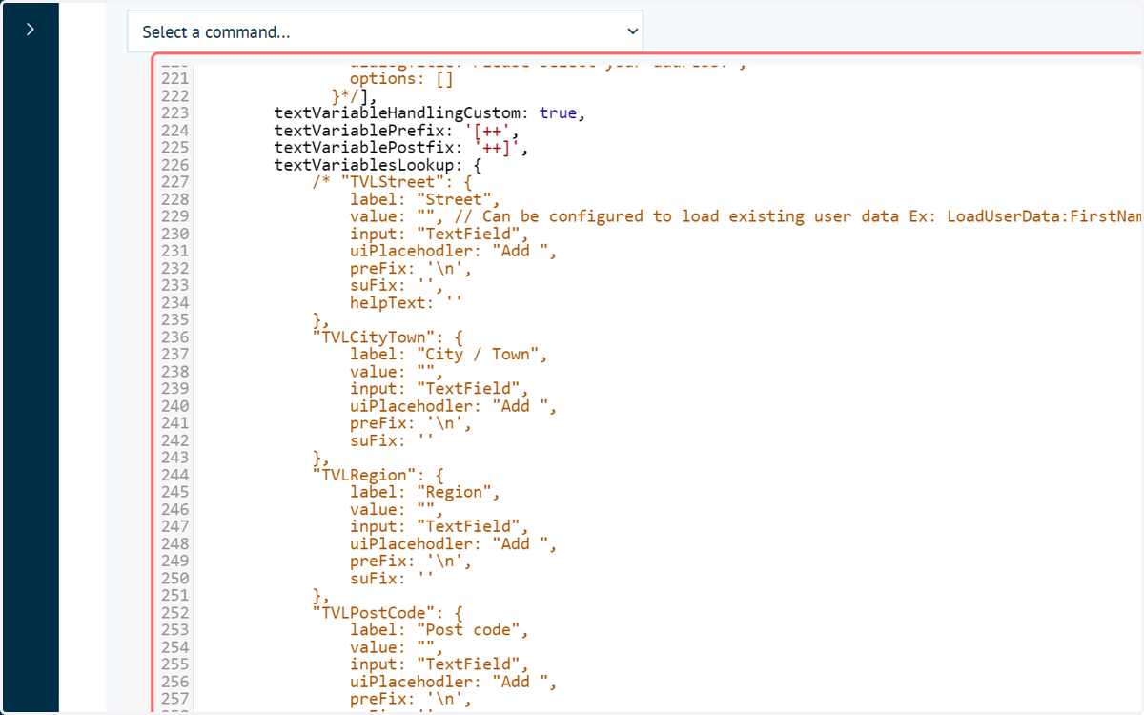Click the preFix line 249
Screen dimensions: 1144x715
tap(411, 562)
